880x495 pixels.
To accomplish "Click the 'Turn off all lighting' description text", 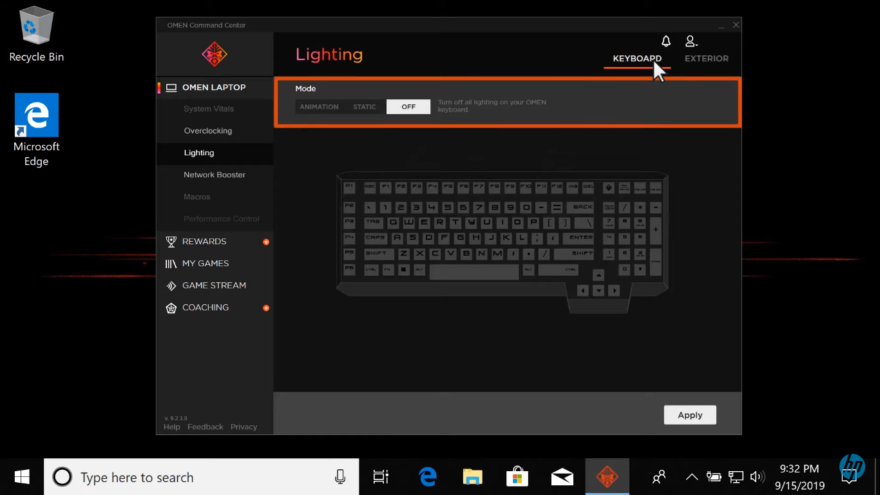I will [x=492, y=106].
